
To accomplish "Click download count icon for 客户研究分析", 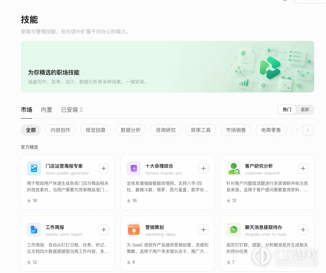I will (x=229, y=201).
